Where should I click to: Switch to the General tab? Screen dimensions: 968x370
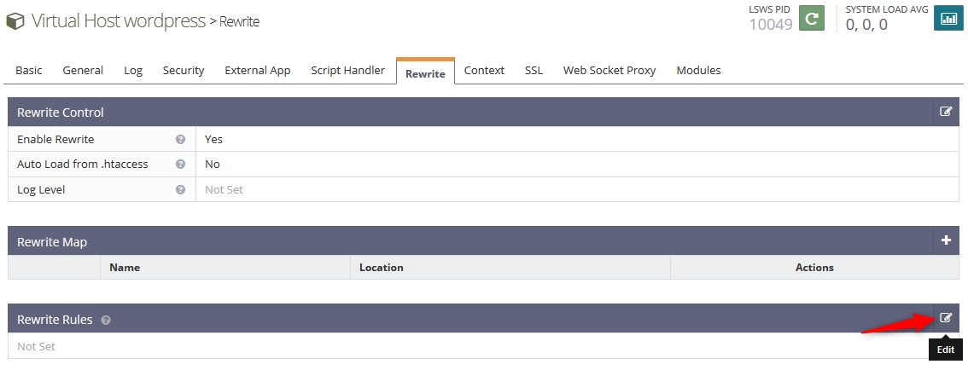tap(83, 70)
